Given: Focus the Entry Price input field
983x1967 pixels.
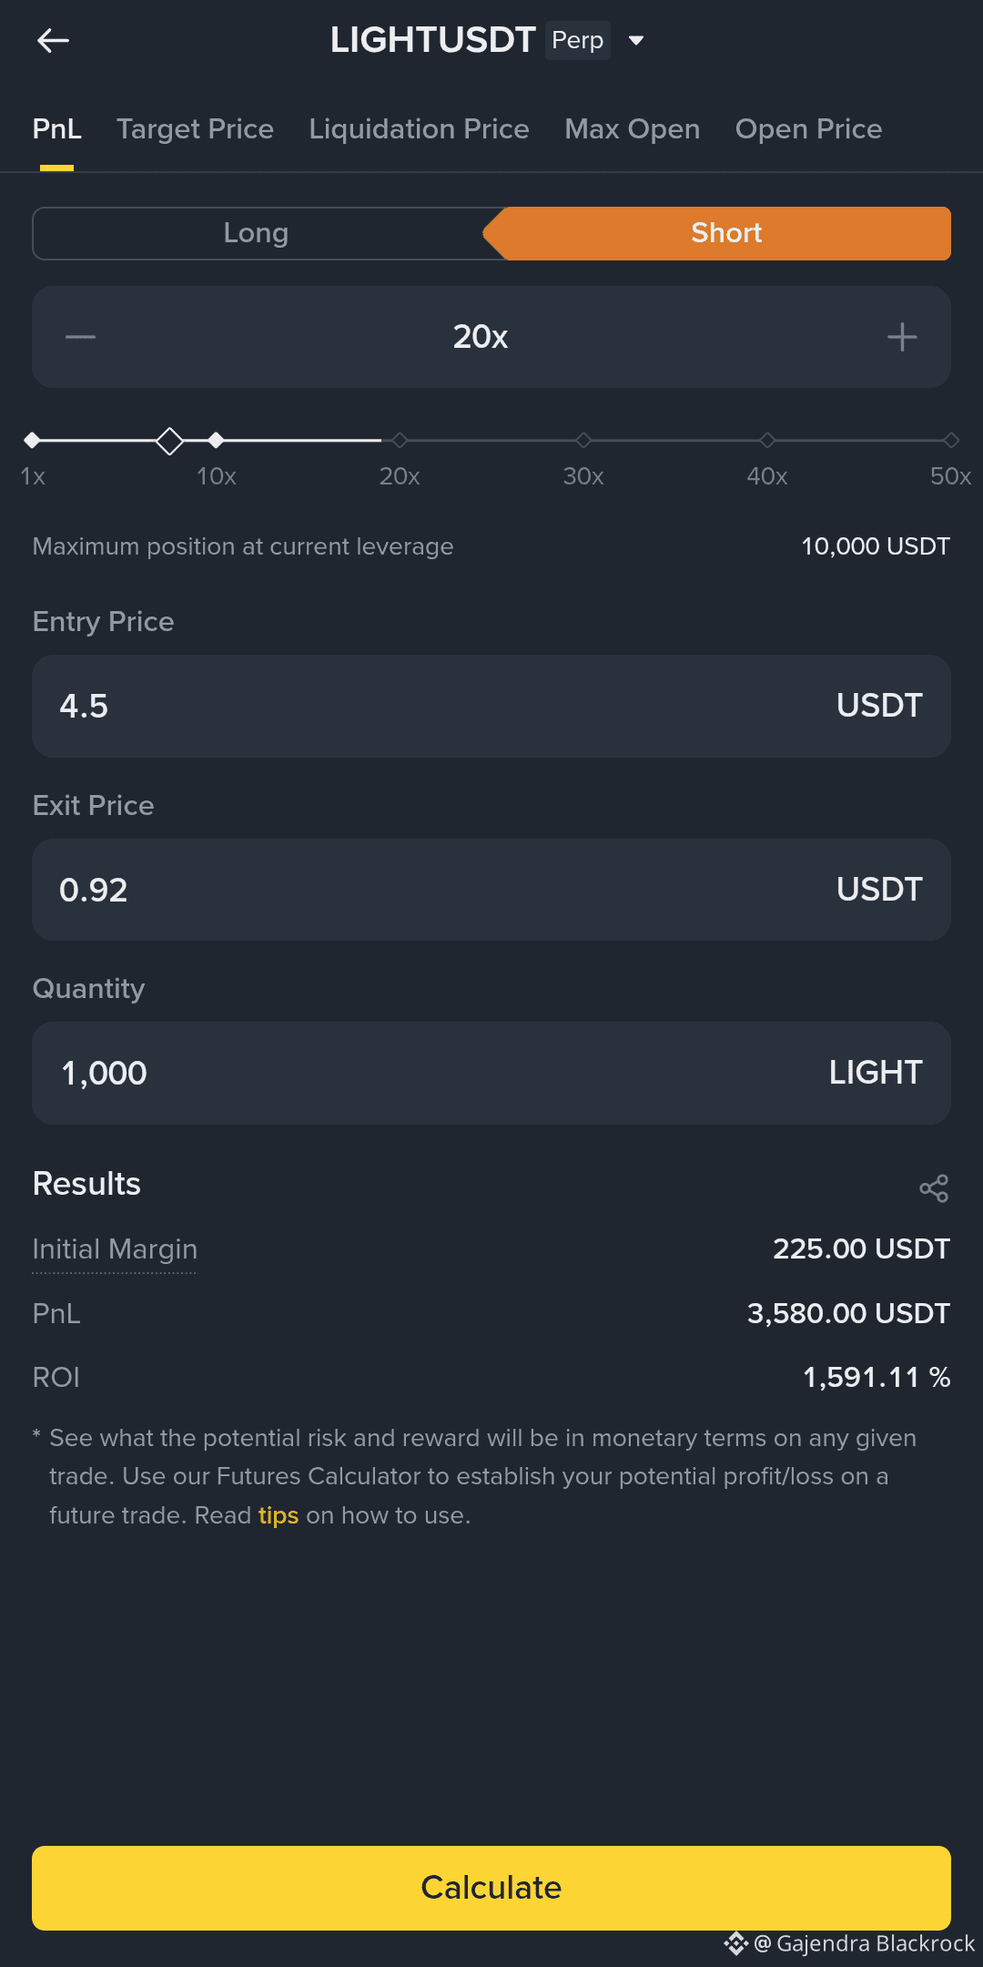Looking at the screenshot, I should 437,706.
